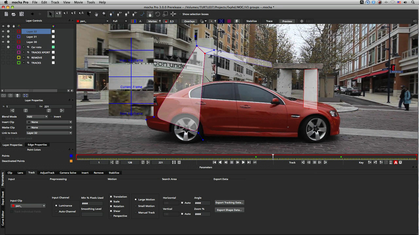The image size is (419, 235).
Task: Open the Blend Mode dropdown showing Add
Action: pyautogui.click(x=37, y=117)
